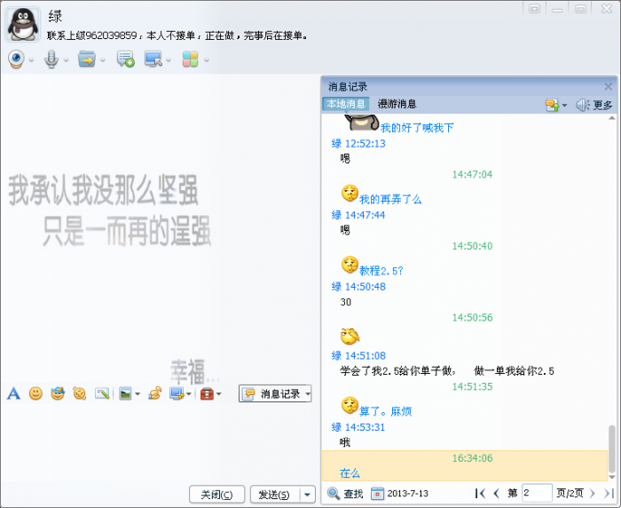The height and width of the screenshot is (508, 621).
Task: Open the colorful apps grid icon
Action: pos(190,60)
